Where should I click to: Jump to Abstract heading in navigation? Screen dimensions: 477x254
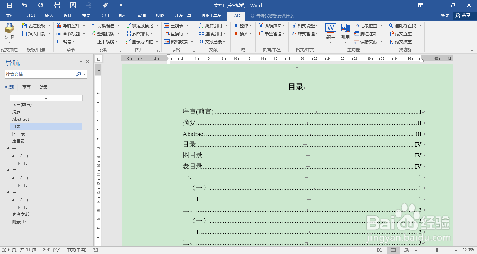(21, 119)
